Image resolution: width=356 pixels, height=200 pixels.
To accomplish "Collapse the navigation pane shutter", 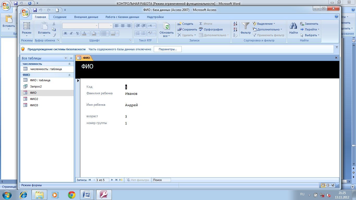I will pos(71,58).
